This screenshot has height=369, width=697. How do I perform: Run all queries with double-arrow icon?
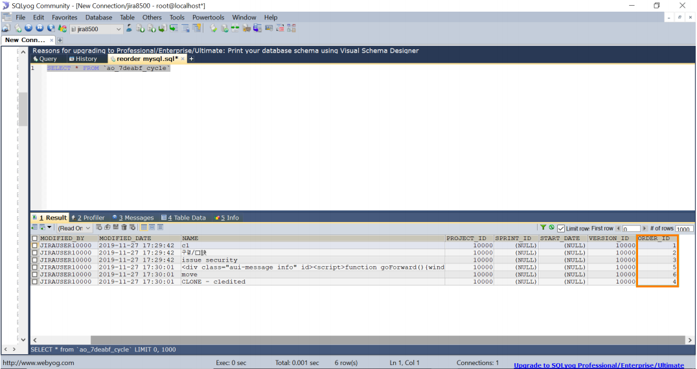(40, 28)
